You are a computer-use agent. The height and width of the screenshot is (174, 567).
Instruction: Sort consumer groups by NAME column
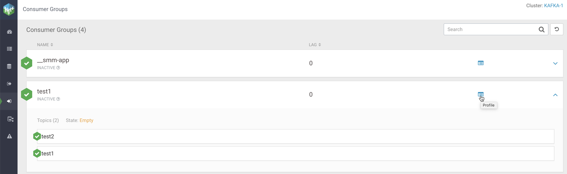coord(45,45)
